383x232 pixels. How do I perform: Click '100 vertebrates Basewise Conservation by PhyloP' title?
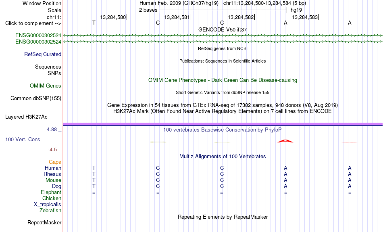[x=223, y=130]
